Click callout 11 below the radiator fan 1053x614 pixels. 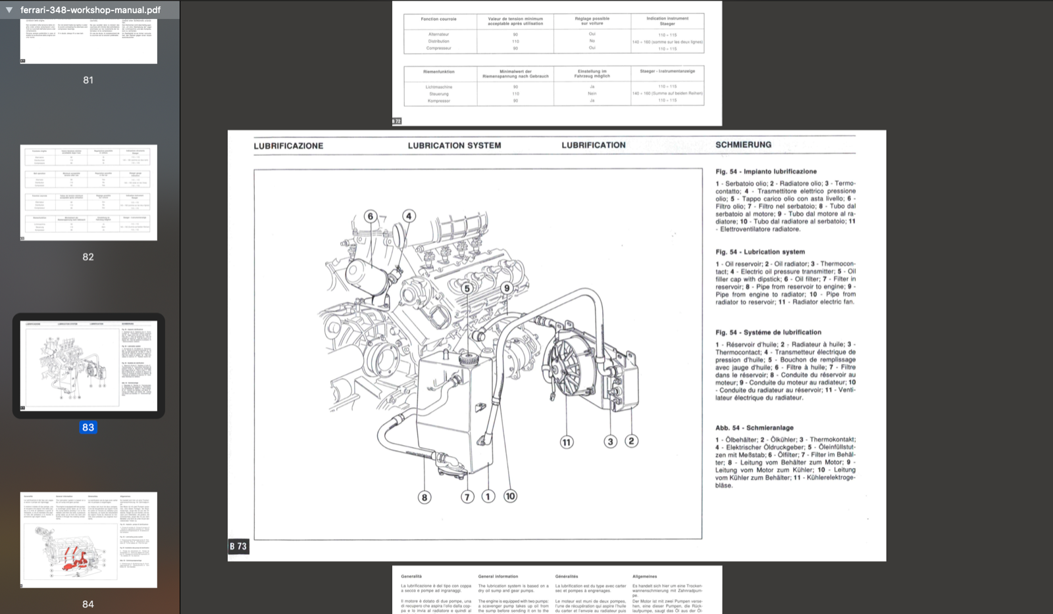[x=567, y=442]
